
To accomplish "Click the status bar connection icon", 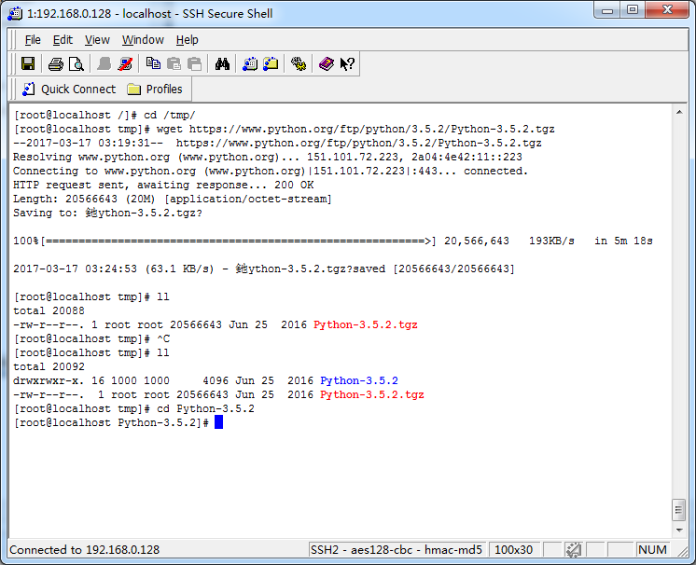I will click(x=574, y=550).
